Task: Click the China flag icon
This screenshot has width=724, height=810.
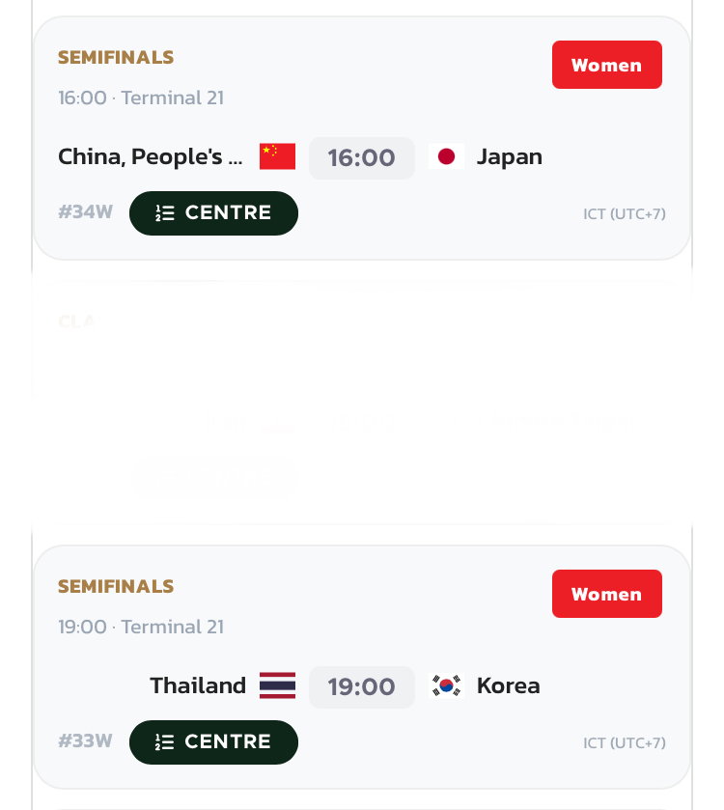Action: pyautogui.click(x=277, y=156)
